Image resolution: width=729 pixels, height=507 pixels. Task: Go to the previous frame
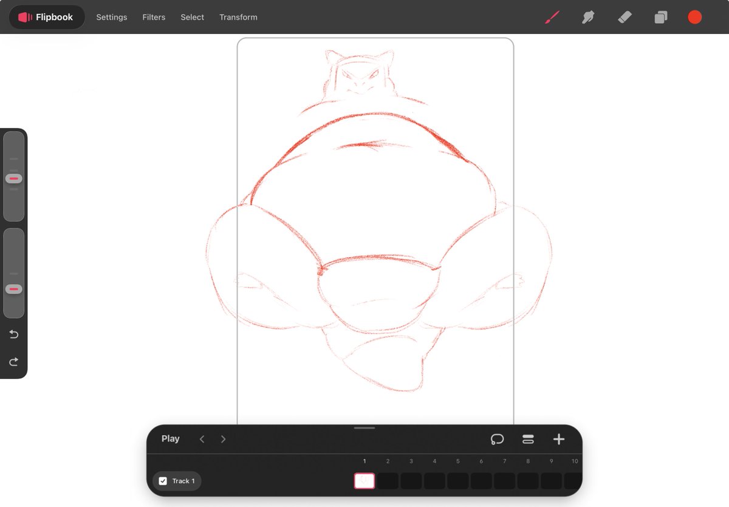click(x=202, y=439)
